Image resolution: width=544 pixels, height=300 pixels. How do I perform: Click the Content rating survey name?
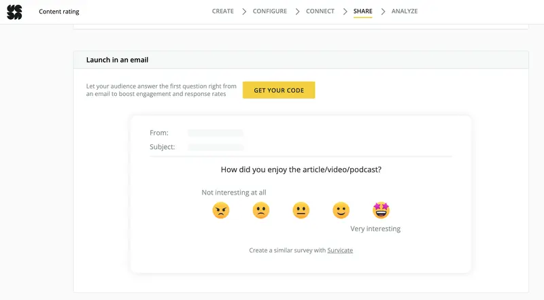click(59, 12)
